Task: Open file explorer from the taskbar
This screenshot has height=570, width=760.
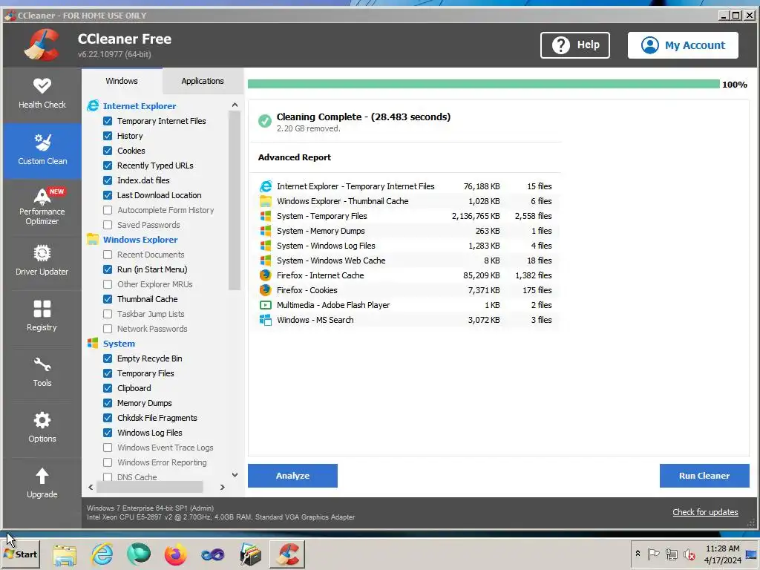Action: (x=65, y=554)
